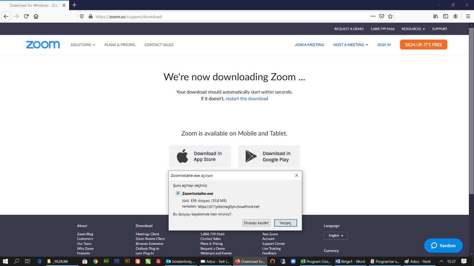The height and width of the screenshot is (266, 474).
Task: Click Sign In link
Action: point(384,45)
